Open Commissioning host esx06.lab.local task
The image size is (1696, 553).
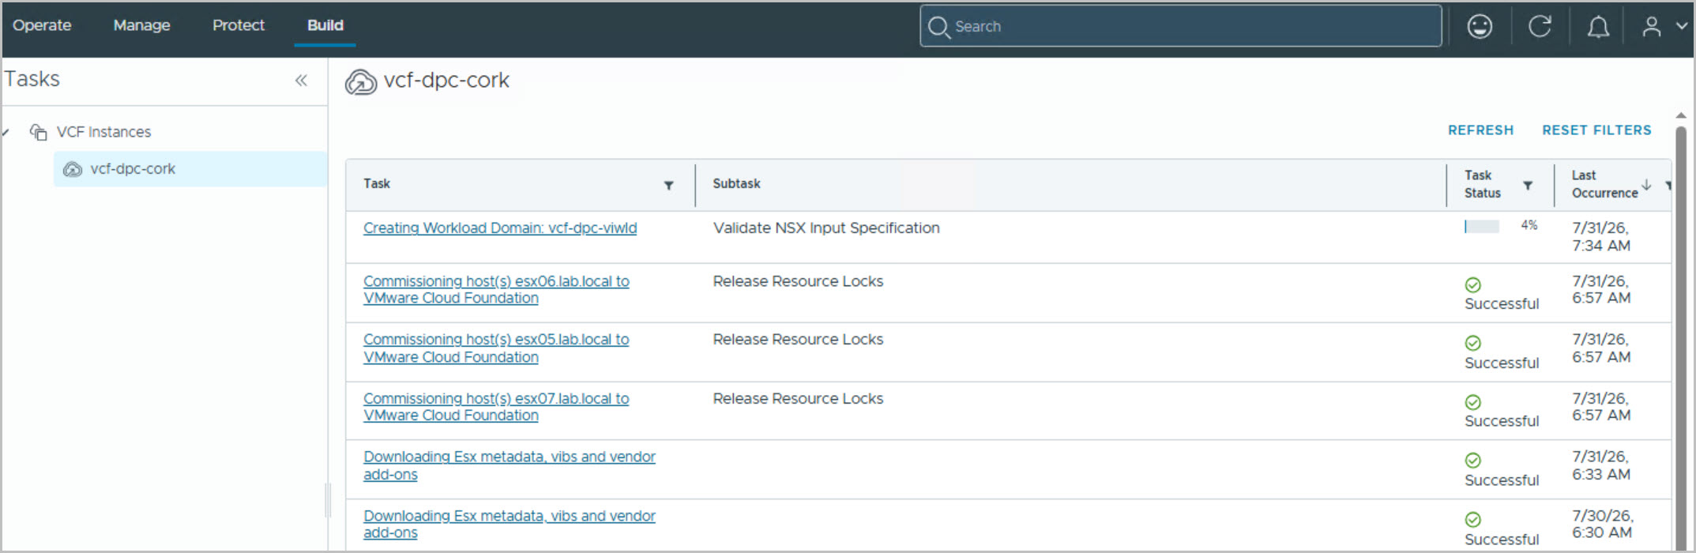coord(496,290)
